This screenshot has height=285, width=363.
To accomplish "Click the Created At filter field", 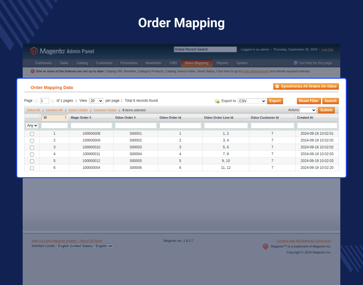I will tap(317, 125).
